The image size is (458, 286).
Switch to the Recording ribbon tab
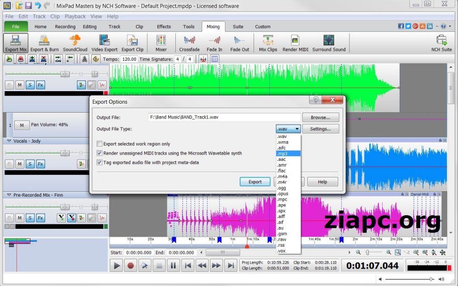coord(65,26)
